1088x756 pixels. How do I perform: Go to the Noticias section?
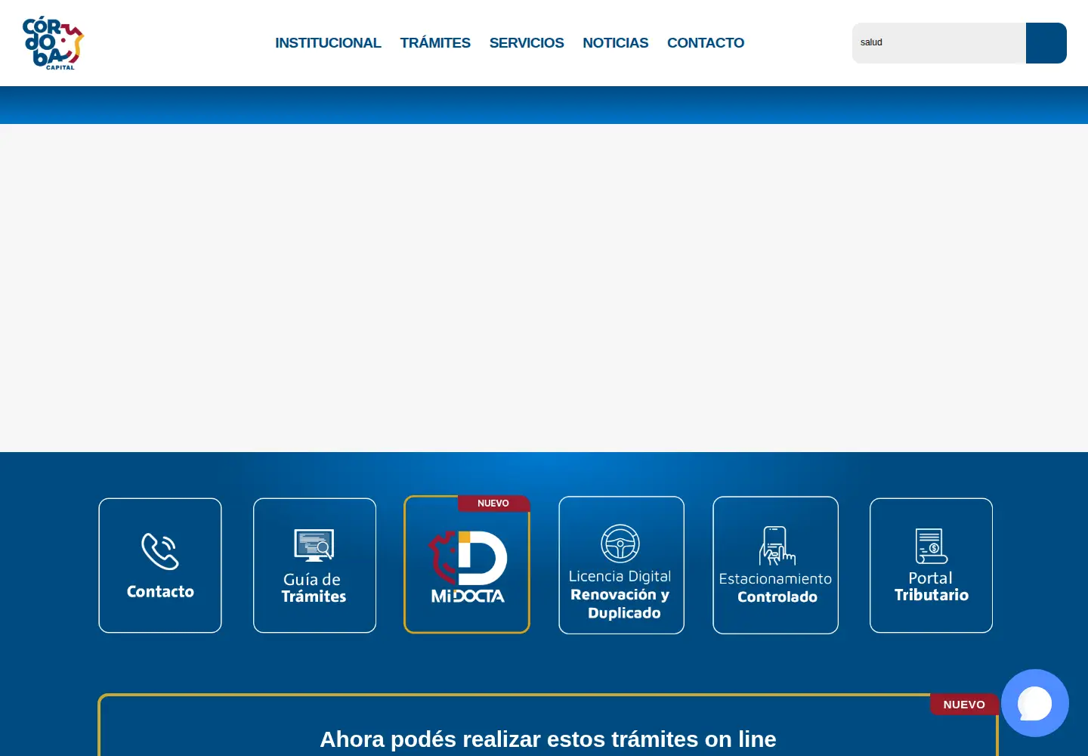pyautogui.click(x=615, y=43)
